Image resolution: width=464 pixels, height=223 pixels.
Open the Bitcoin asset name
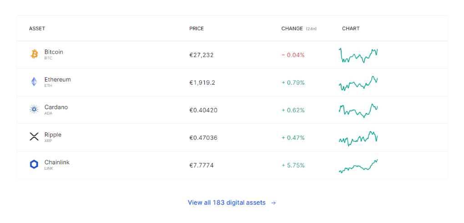[x=54, y=52]
